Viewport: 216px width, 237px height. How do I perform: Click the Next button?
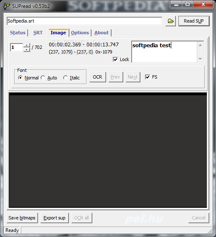[133, 77]
